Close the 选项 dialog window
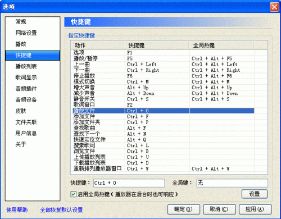This screenshot has height=219, width=281. pyautogui.click(x=274, y=7)
